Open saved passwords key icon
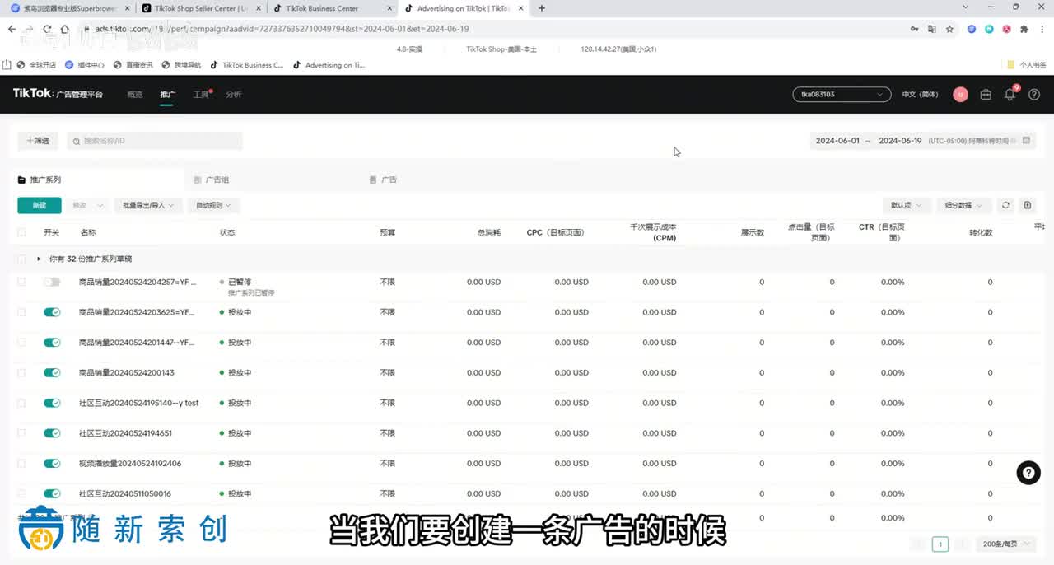Image resolution: width=1054 pixels, height=565 pixels. coord(915,29)
